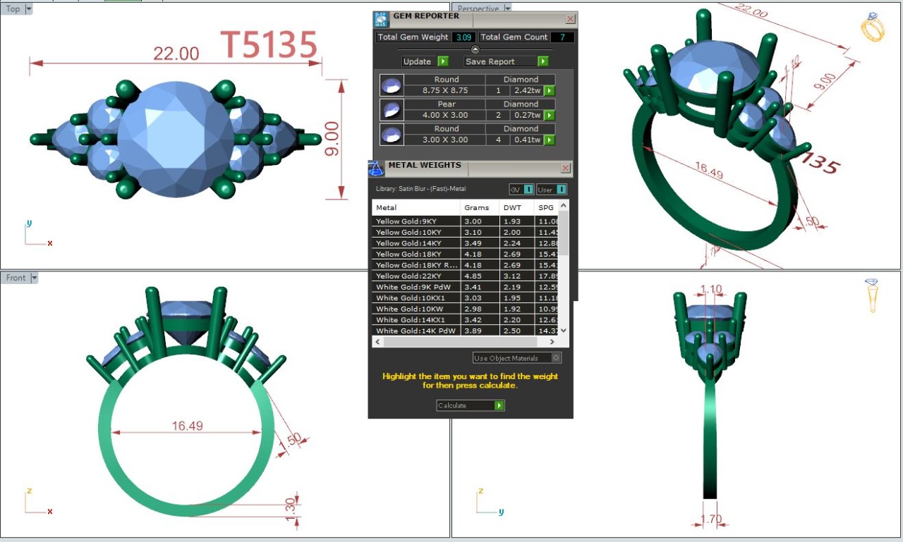Collapse Gem Reporter with the up-arrow expander
Image resolution: width=903 pixels, height=542 pixels.
(475, 49)
